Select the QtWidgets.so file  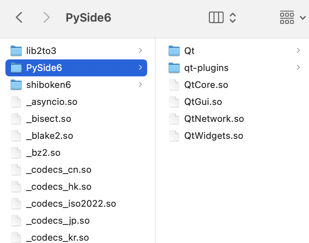coord(213,136)
